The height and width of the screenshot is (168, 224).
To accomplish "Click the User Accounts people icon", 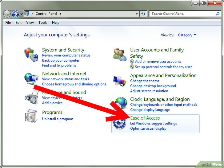I will pyautogui.click(x=120, y=55).
